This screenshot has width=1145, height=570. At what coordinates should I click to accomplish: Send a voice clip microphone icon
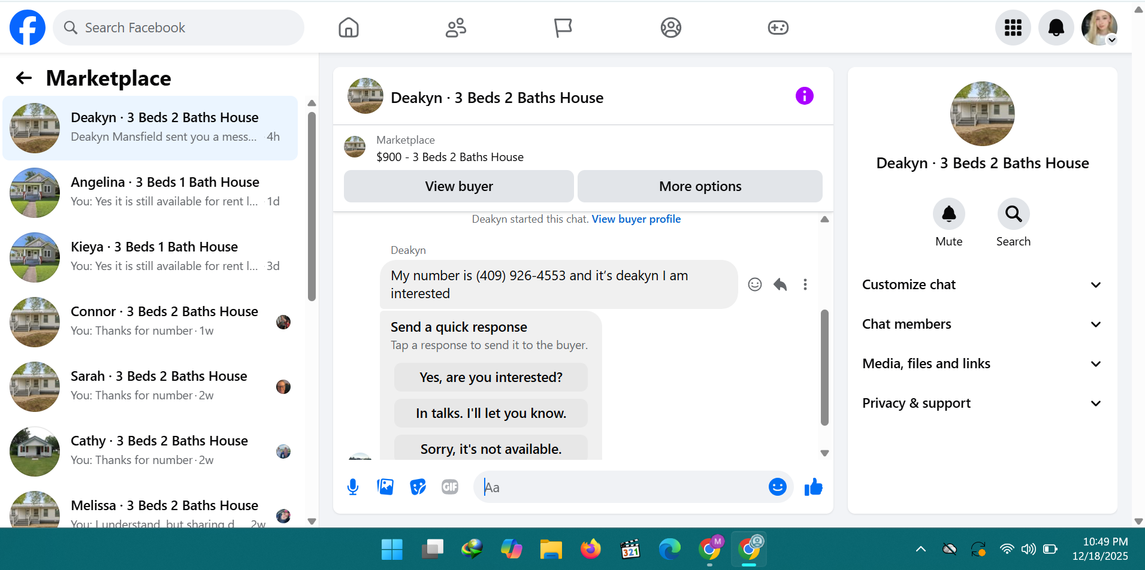click(x=353, y=487)
